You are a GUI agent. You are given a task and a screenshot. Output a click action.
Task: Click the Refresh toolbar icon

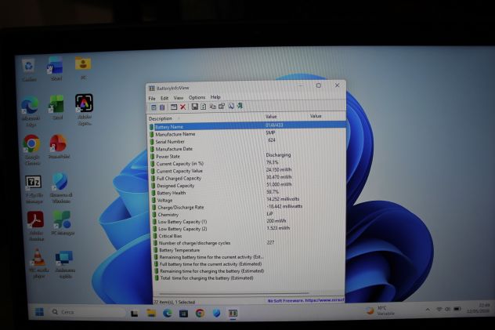click(x=204, y=107)
